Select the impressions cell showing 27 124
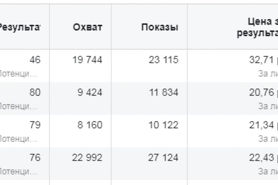 164,158
